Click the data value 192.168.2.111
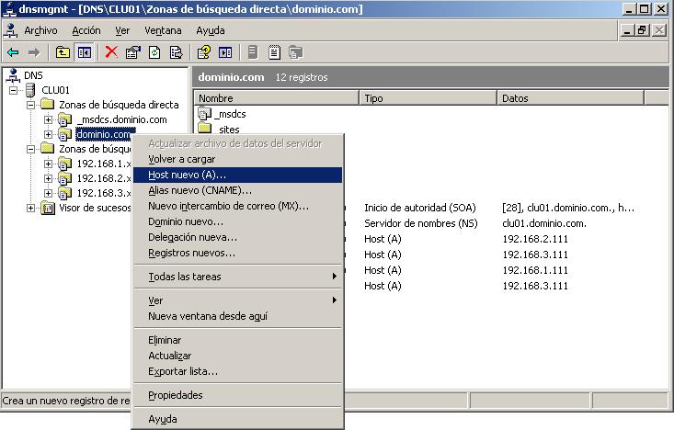674x430 pixels. [x=535, y=239]
